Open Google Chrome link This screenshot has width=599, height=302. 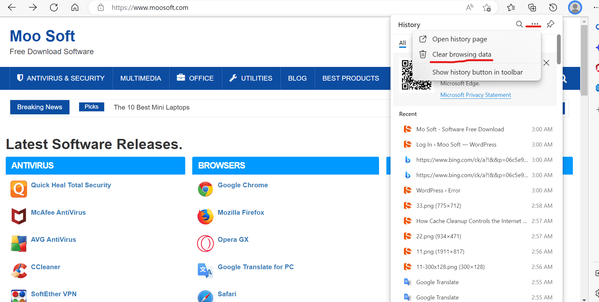[x=243, y=185]
